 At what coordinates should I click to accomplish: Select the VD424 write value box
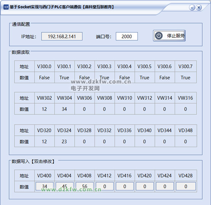pos(165,186)
